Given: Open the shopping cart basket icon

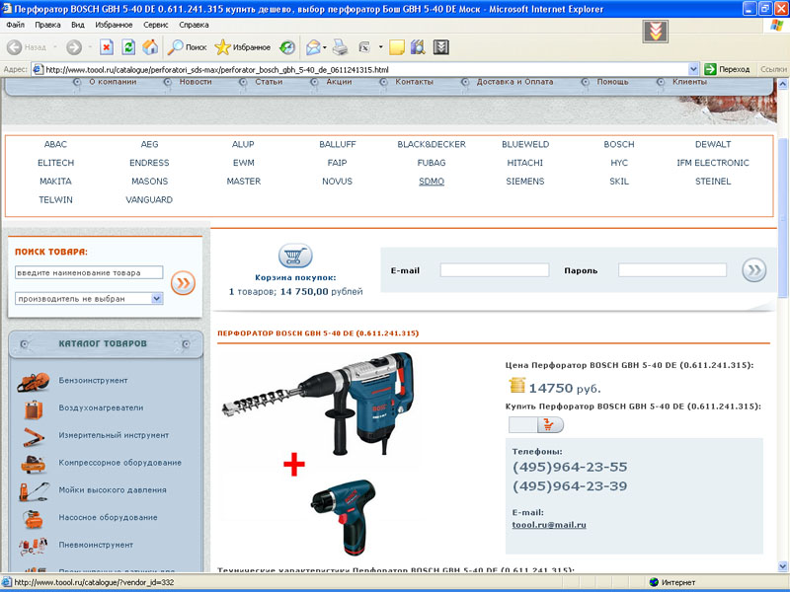Looking at the screenshot, I should (295, 256).
